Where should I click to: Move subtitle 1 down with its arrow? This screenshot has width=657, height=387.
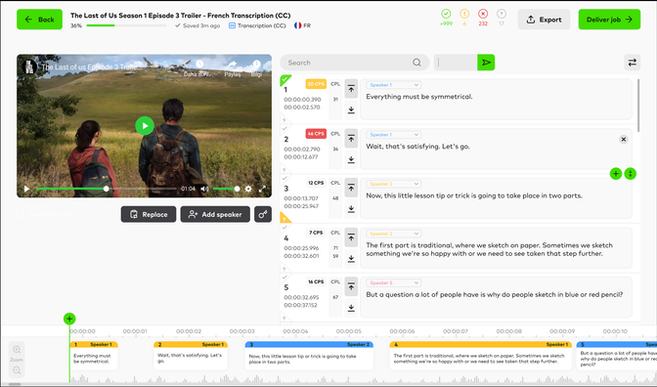point(351,110)
